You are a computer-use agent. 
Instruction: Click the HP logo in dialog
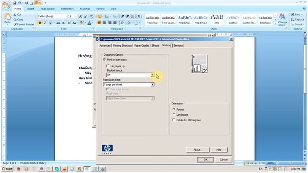107,148
